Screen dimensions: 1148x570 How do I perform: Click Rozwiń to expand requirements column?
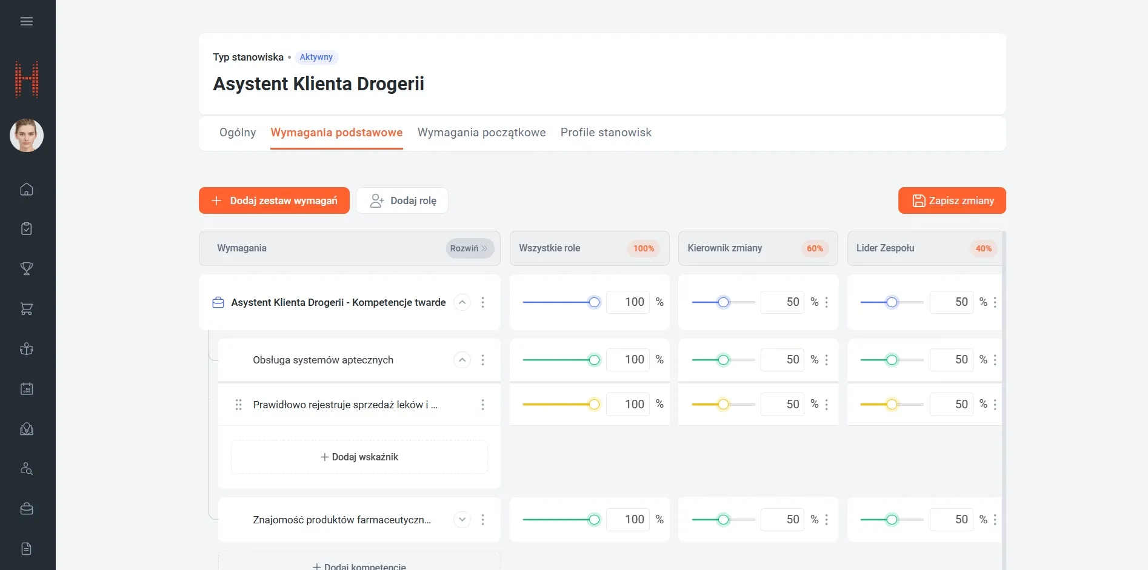point(470,248)
